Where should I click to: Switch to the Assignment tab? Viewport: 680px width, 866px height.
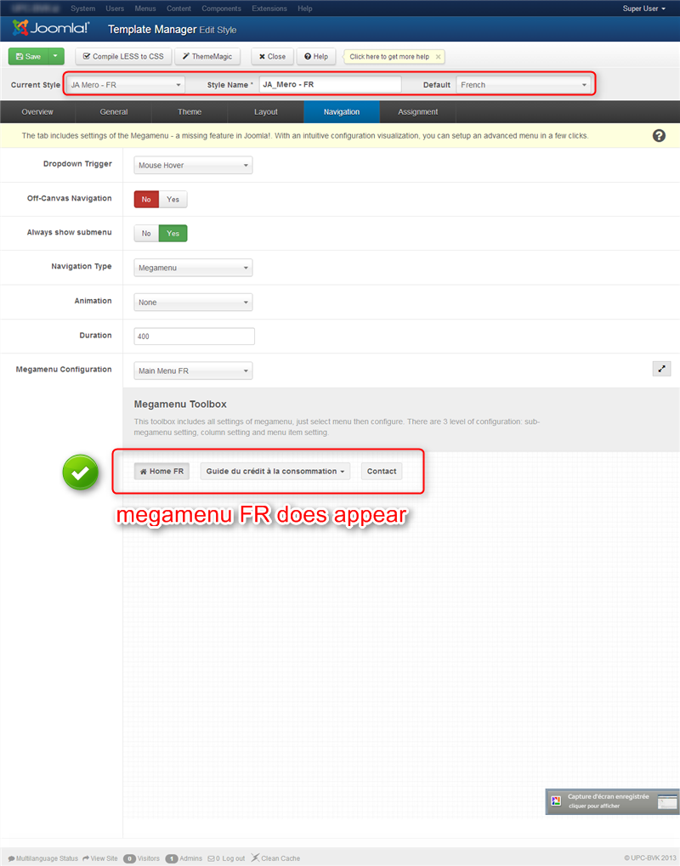(417, 111)
